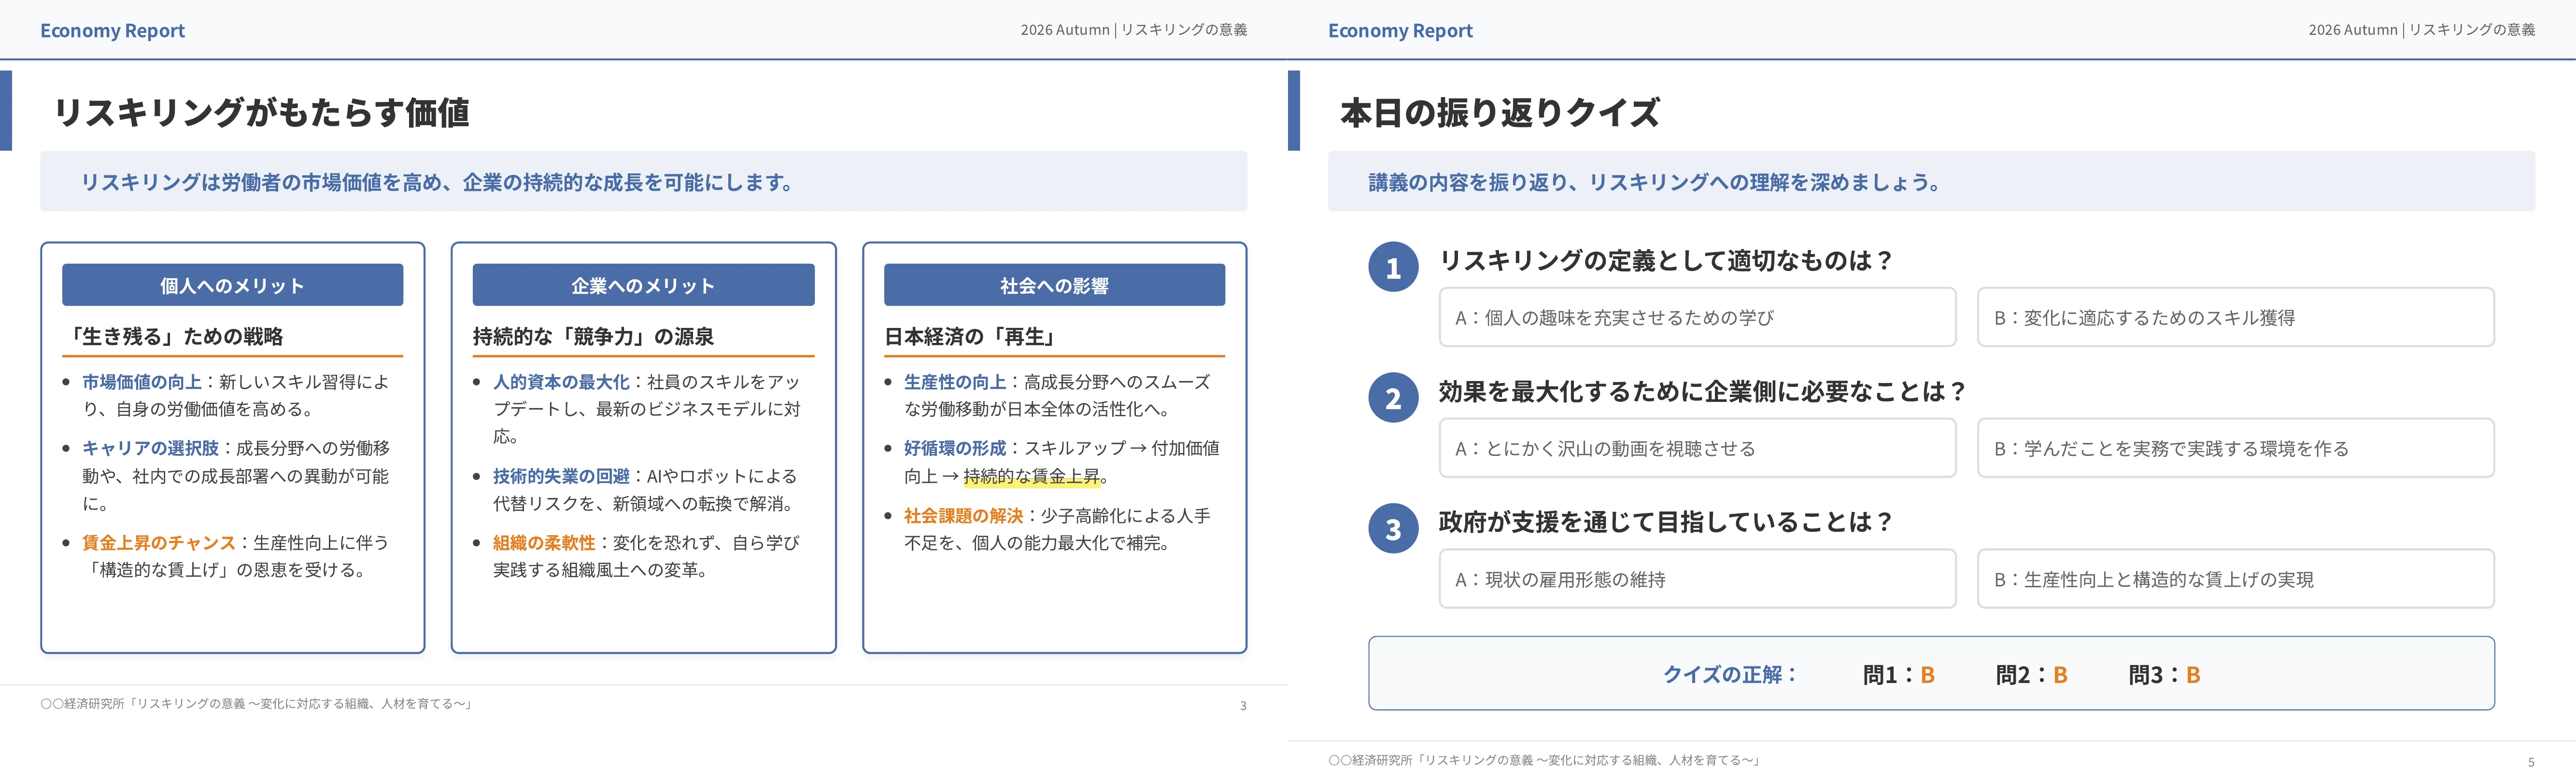Click the bullet term '生産性の向上'

(x=955, y=382)
